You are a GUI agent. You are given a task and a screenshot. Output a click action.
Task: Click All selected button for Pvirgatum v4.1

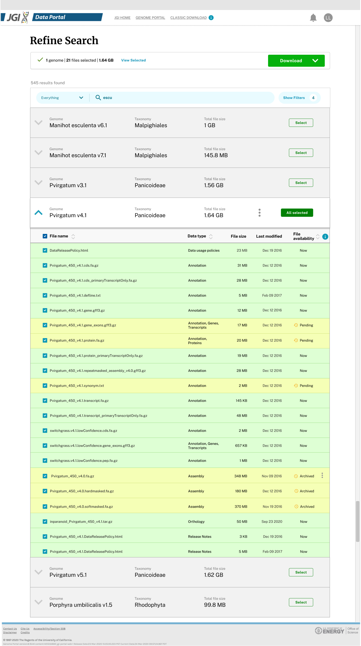point(297,213)
